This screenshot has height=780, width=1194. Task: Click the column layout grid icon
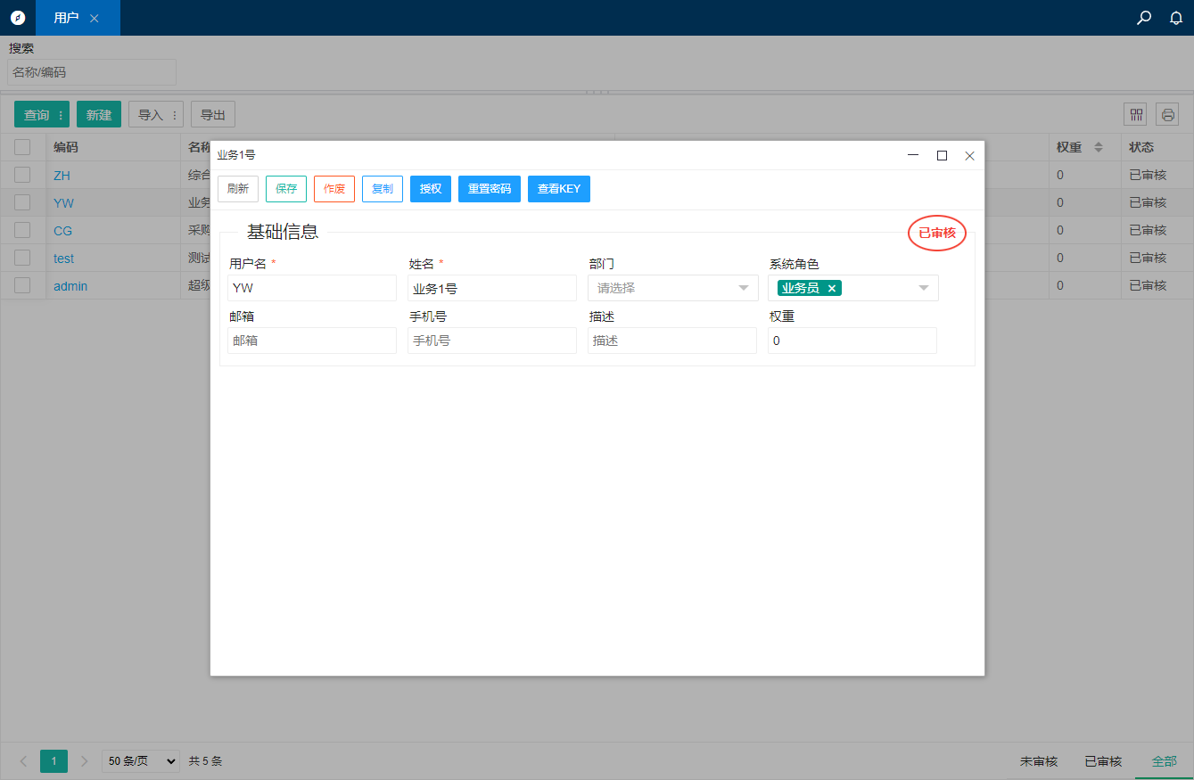pos(1136,114)
